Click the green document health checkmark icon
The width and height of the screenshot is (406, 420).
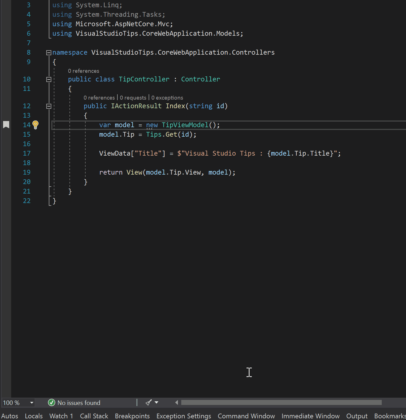tap(52, 402)
